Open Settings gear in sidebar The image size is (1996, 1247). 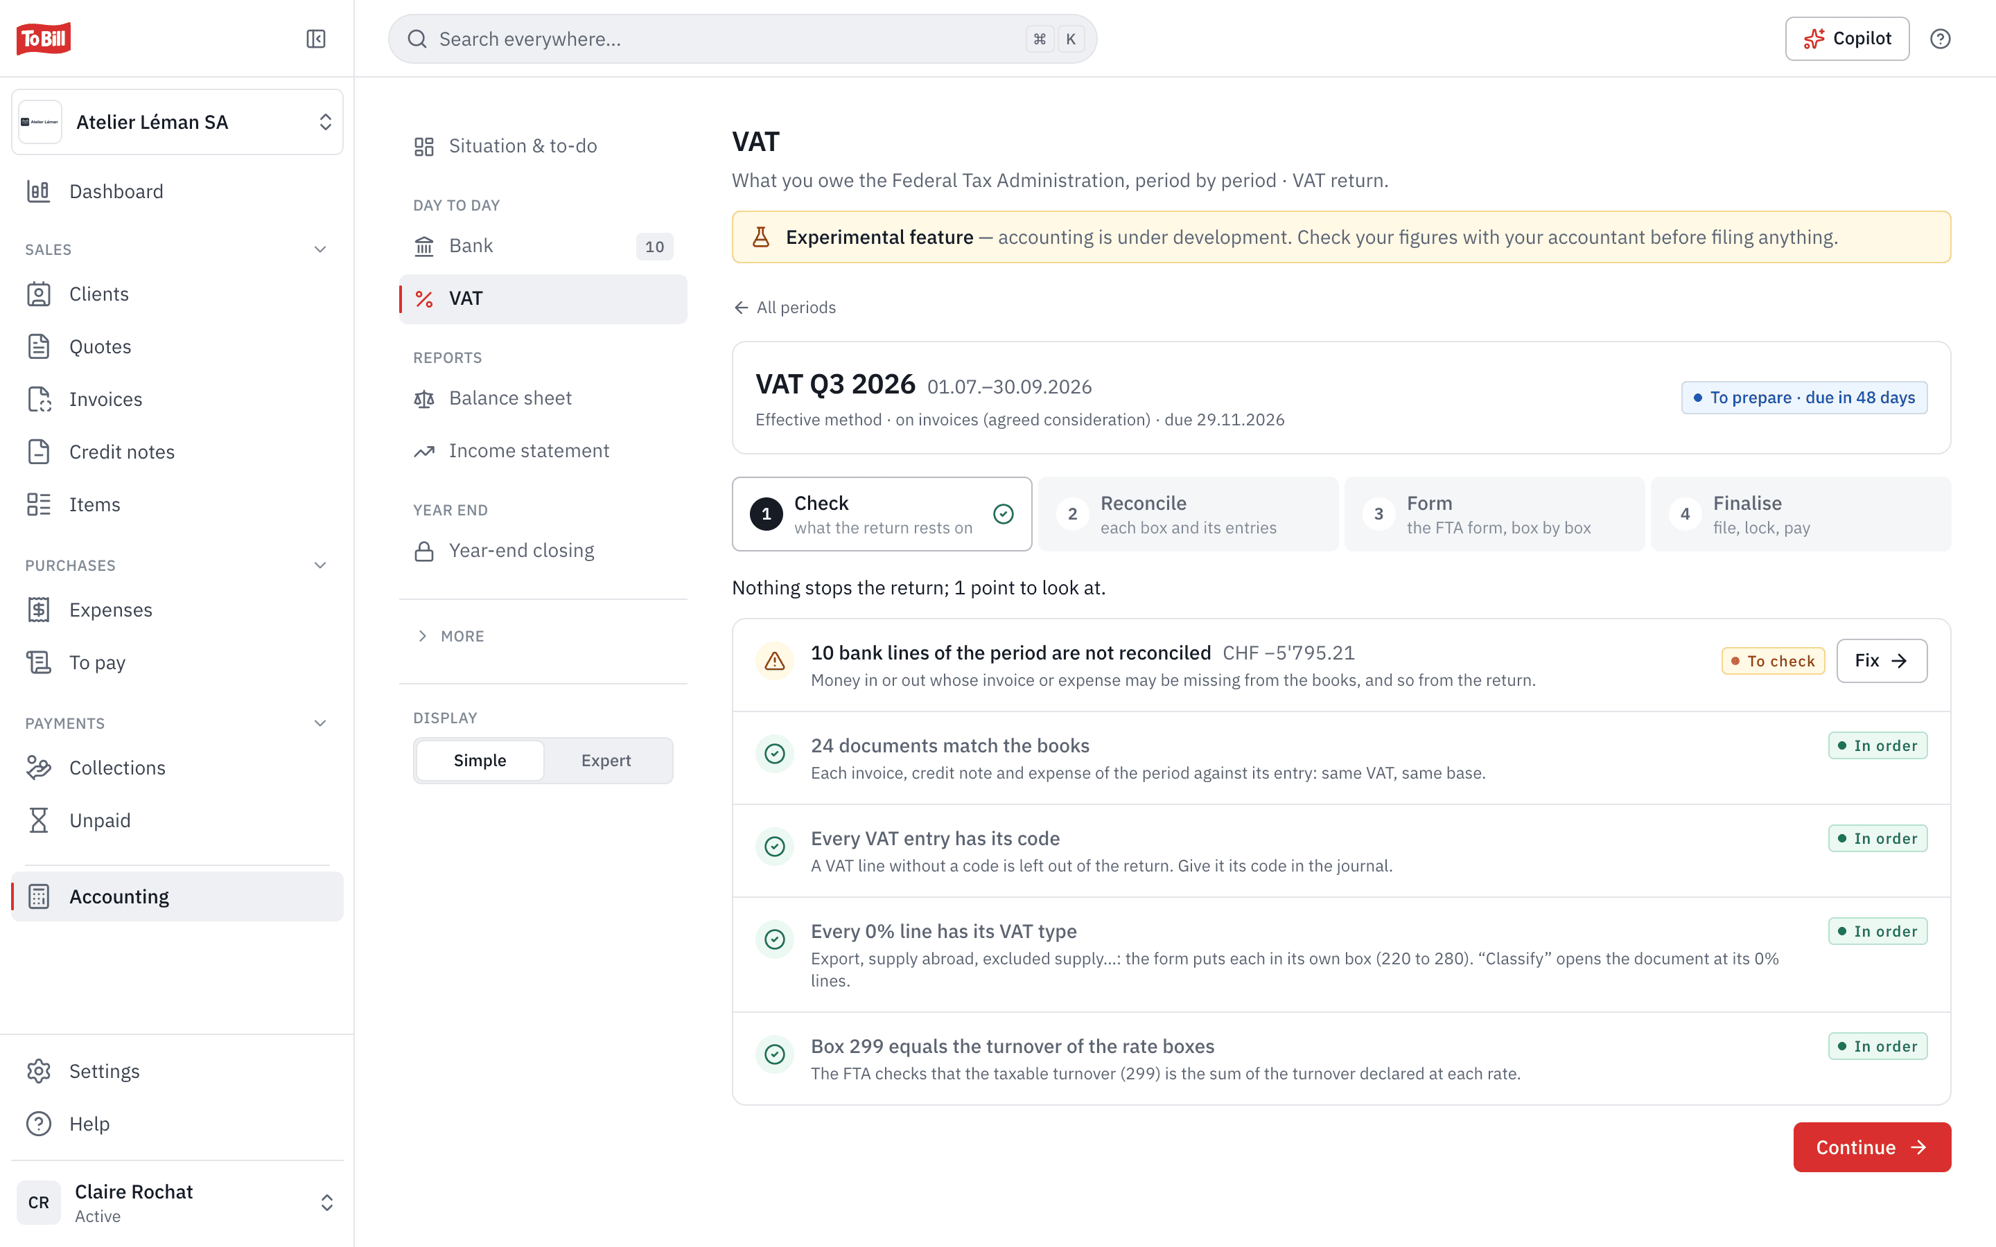pos(177,1070)
